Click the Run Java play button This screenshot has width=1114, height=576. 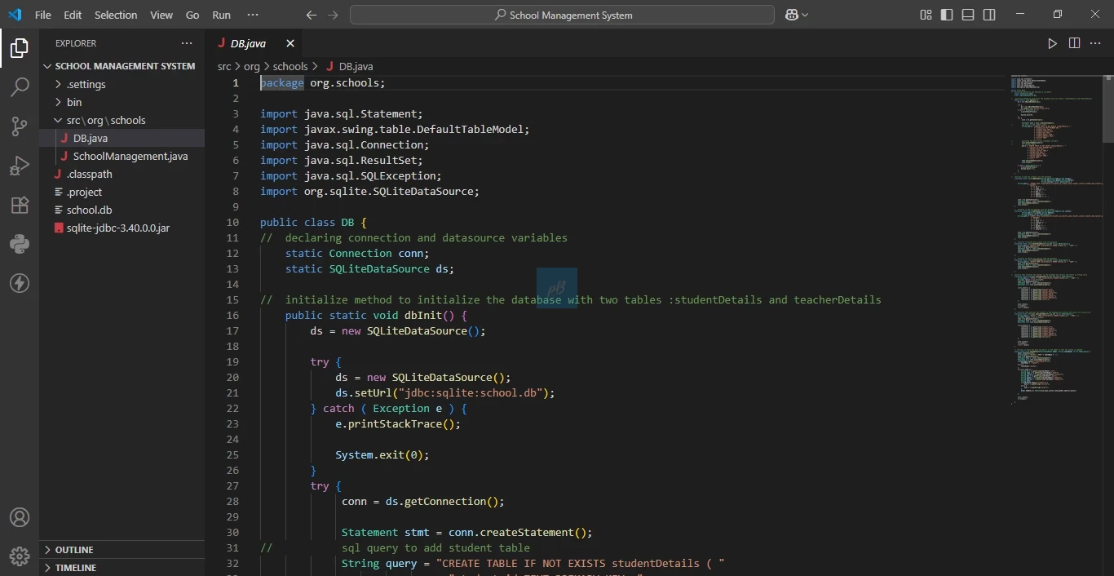click(1052, 43)
